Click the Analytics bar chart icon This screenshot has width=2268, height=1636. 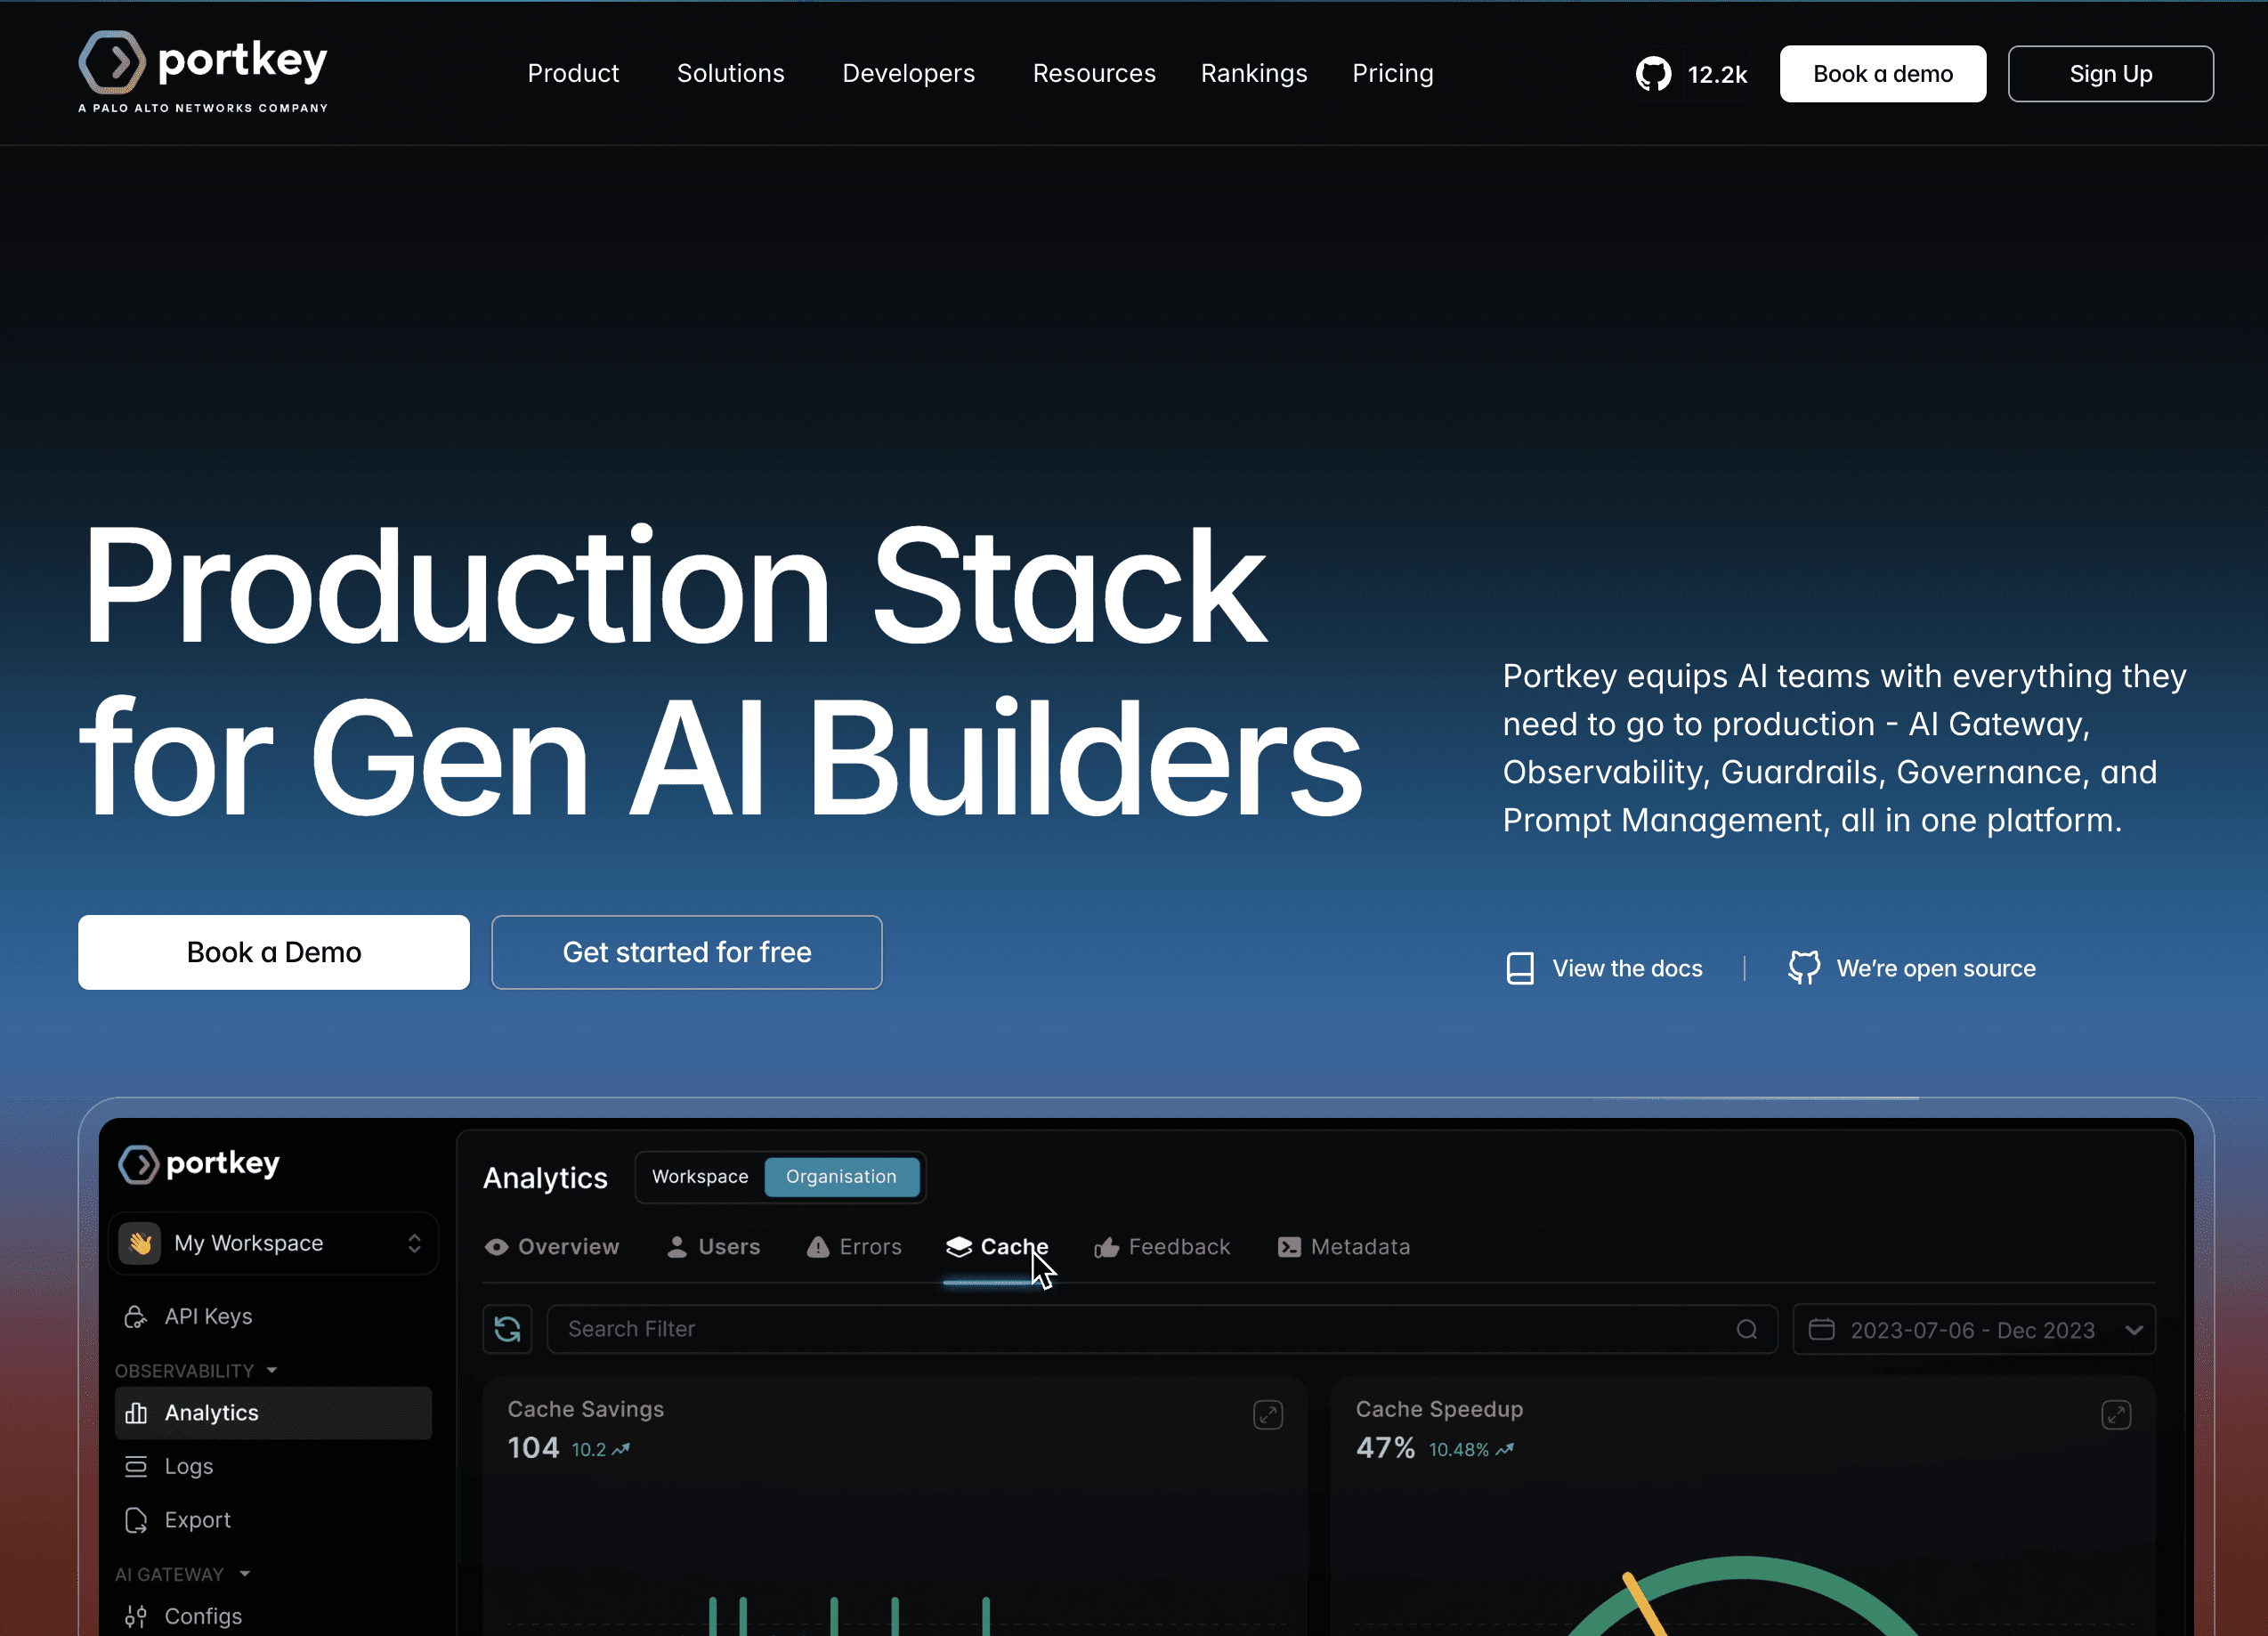pos(136,1413)
